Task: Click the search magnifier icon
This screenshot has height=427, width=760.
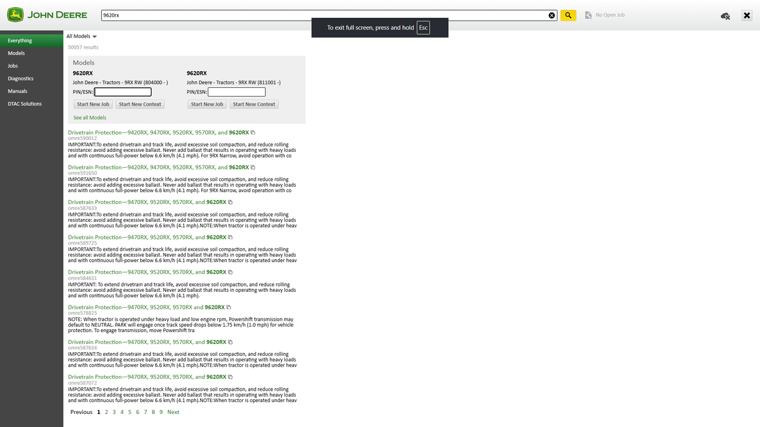Action: pyautogui.click(x=568, y=15)
